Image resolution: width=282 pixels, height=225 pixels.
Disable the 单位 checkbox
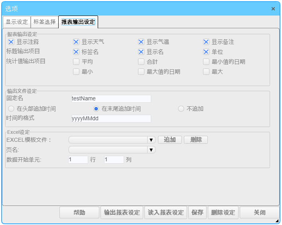pos(206,52)
